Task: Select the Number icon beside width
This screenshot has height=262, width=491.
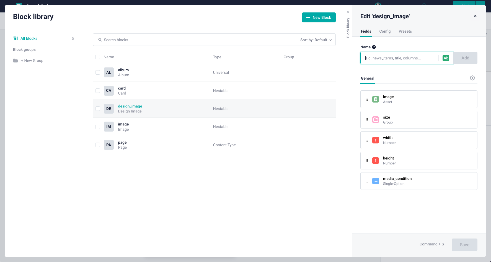Action: coord(375,140)
